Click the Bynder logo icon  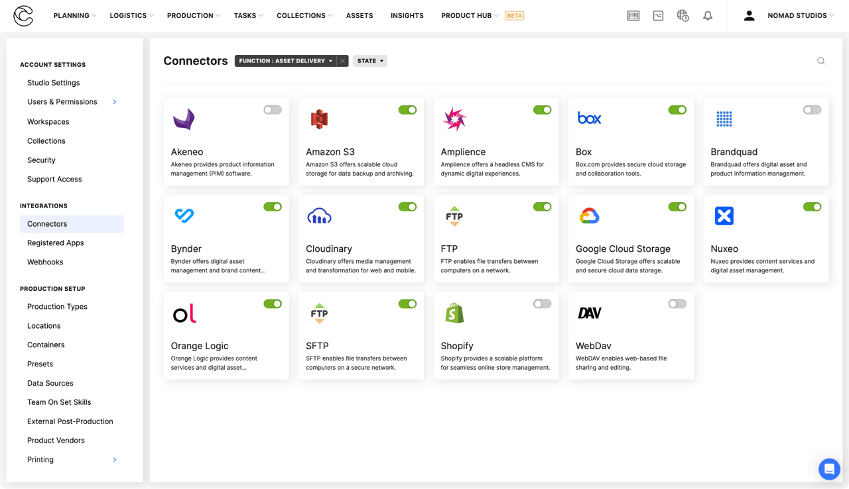point(184,215)
